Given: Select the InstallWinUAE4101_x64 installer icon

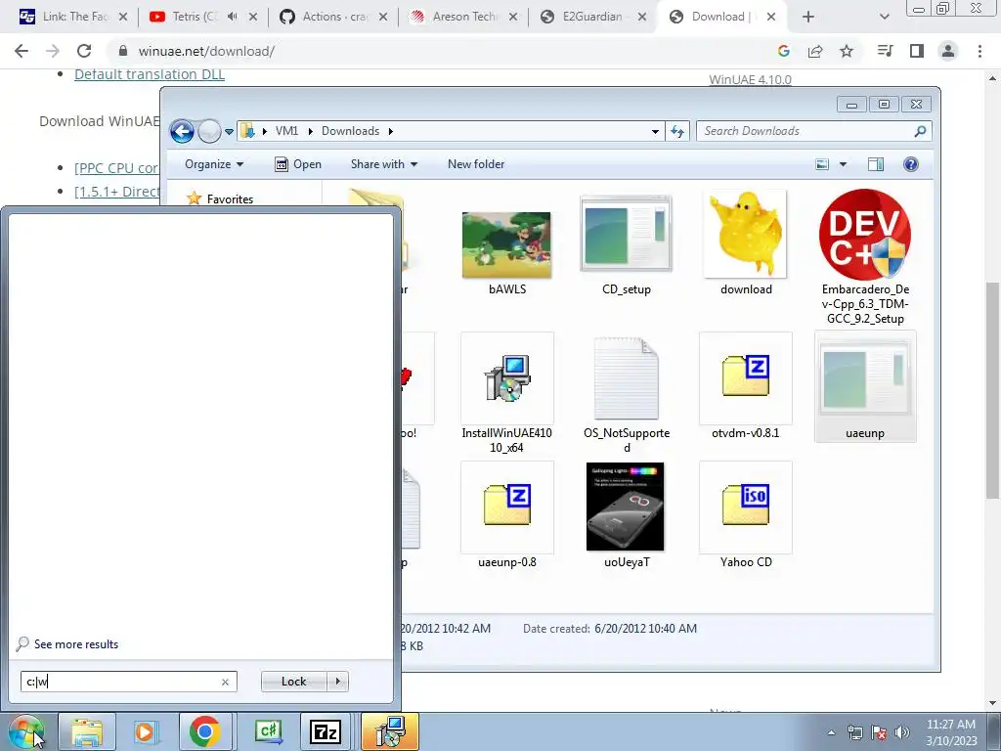Looking at the screenshot, I should 507,378.
